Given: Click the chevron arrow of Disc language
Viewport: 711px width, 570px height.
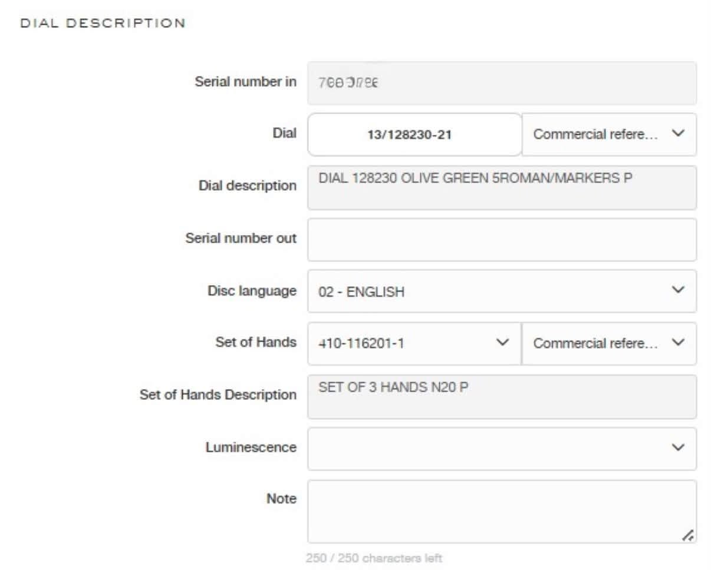Looking at the screenshot, I should pos(679,290).
